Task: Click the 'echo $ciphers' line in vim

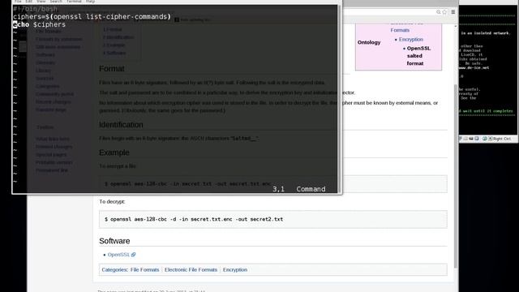Action: (39, 24)
